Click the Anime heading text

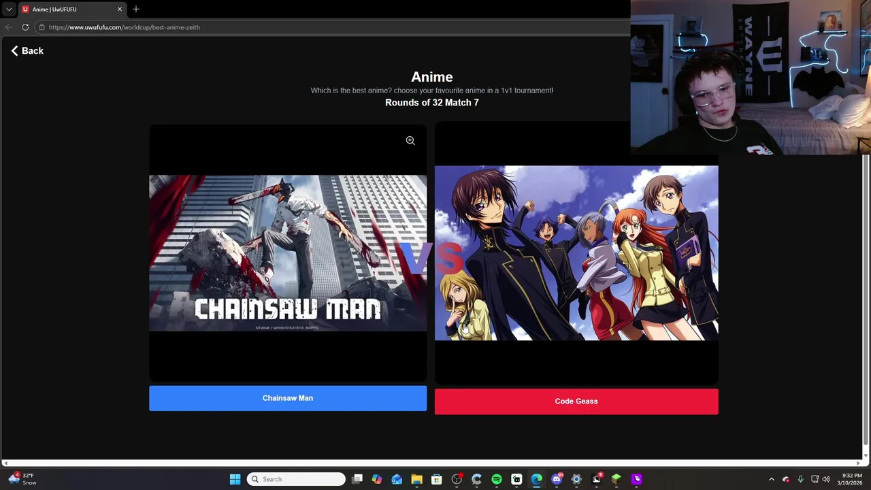coord(432,77)
